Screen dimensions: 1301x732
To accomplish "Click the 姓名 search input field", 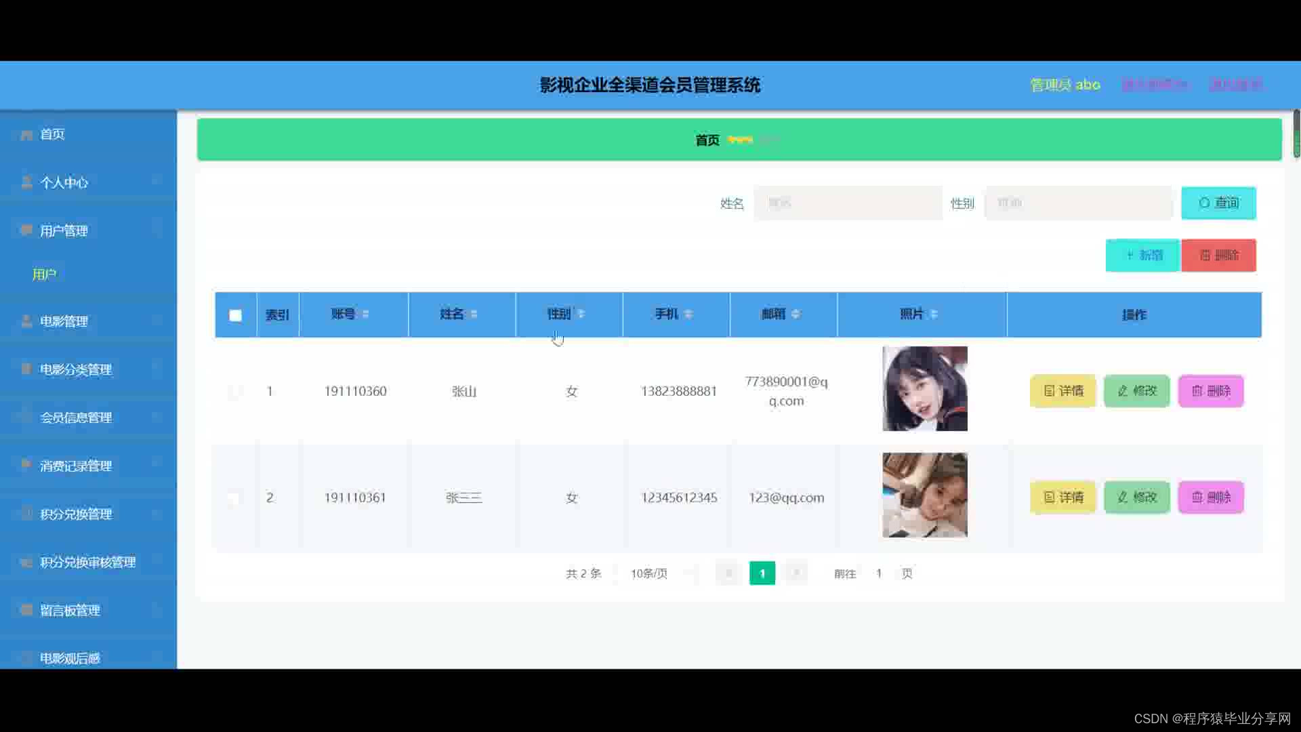I will tap(848, 203).
